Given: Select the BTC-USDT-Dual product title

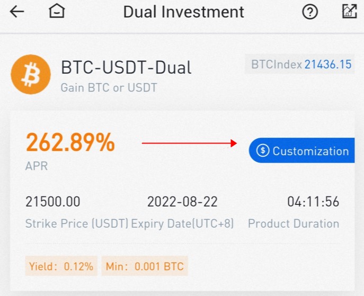Looking at the screenshot, I should pos(126,68).
